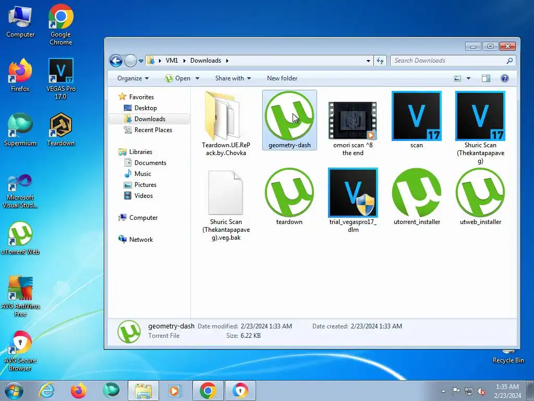Click the muted volume tray icon
This screenshot has width=534, height=401.
481,391
